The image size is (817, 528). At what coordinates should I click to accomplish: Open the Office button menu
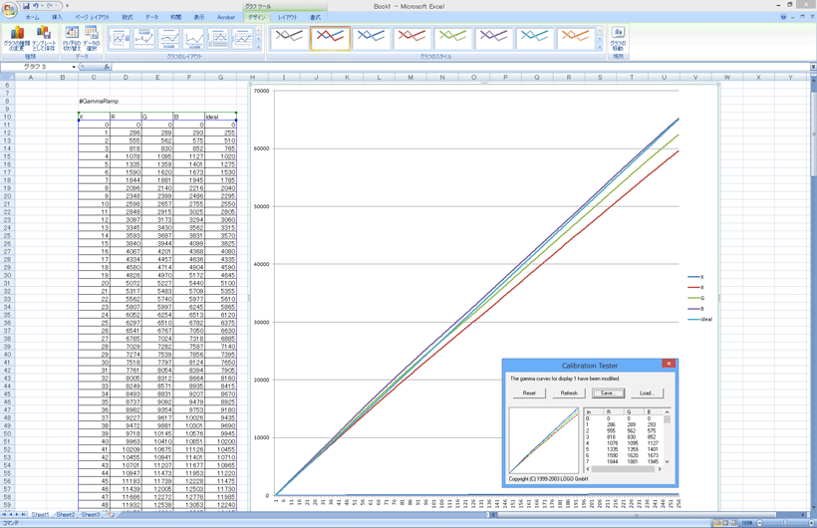click(x=9, y=9)
